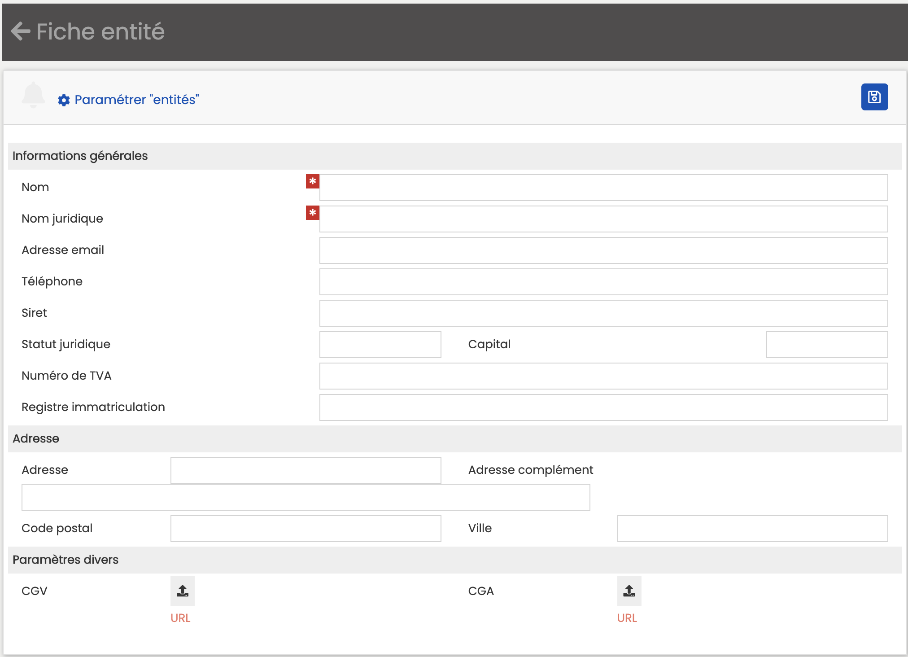Click the Adresse complément wide field
This screenshot has height=657, width=908.
(306, 497)
